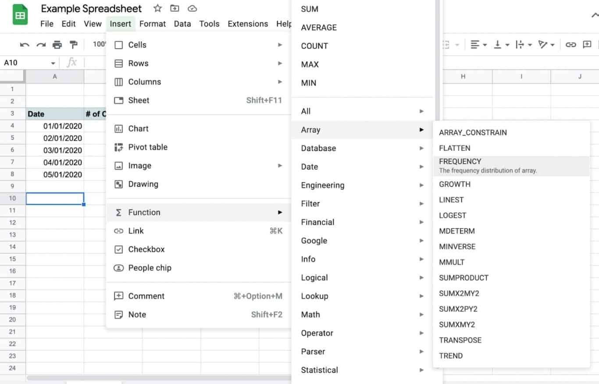
Task: Click the Print icon
Action: pyautogui.click(x=57, y=45)
